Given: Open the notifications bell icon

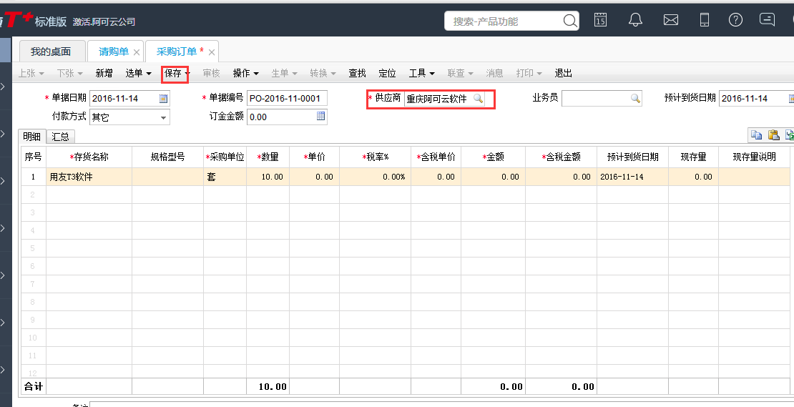Looking at the screenshot, I should click(635, 20).
